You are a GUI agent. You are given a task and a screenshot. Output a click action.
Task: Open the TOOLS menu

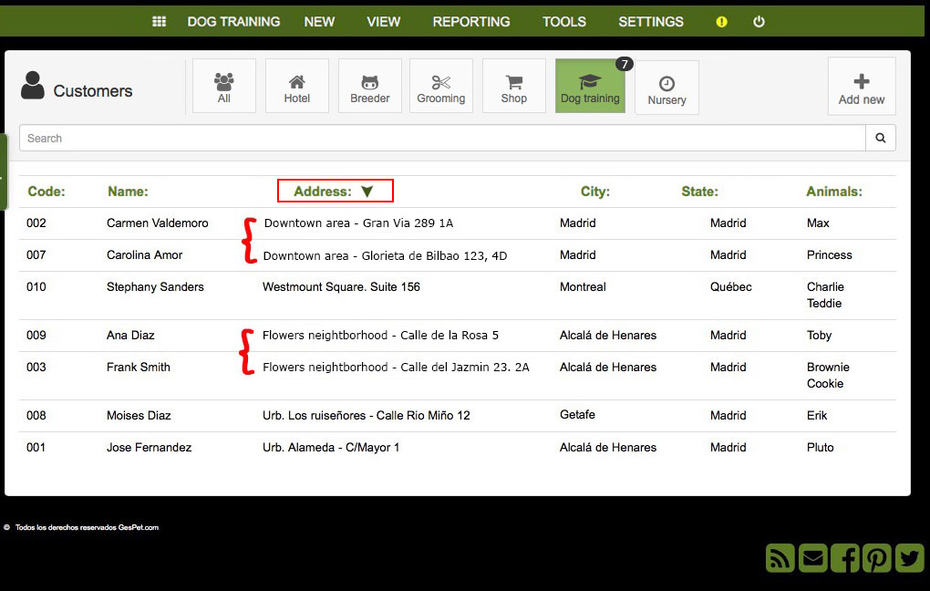(564, 21)
